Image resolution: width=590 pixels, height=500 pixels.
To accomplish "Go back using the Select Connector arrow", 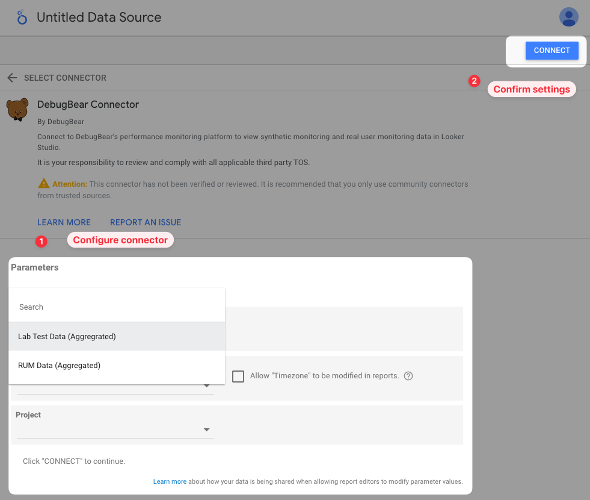I will (x=12, y=78).
